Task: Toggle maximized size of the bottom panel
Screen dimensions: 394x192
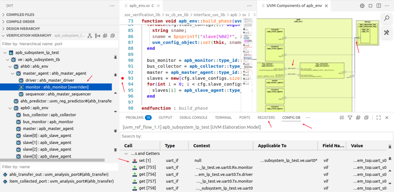Action: [x=378, y=118]
